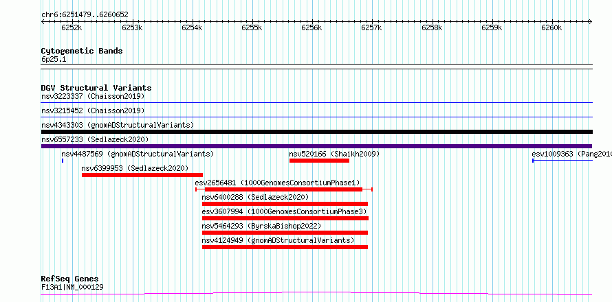The image size is (612, 302).
Task: Click the chr6:6251479..6260652 position text
Action: point(85,15)
